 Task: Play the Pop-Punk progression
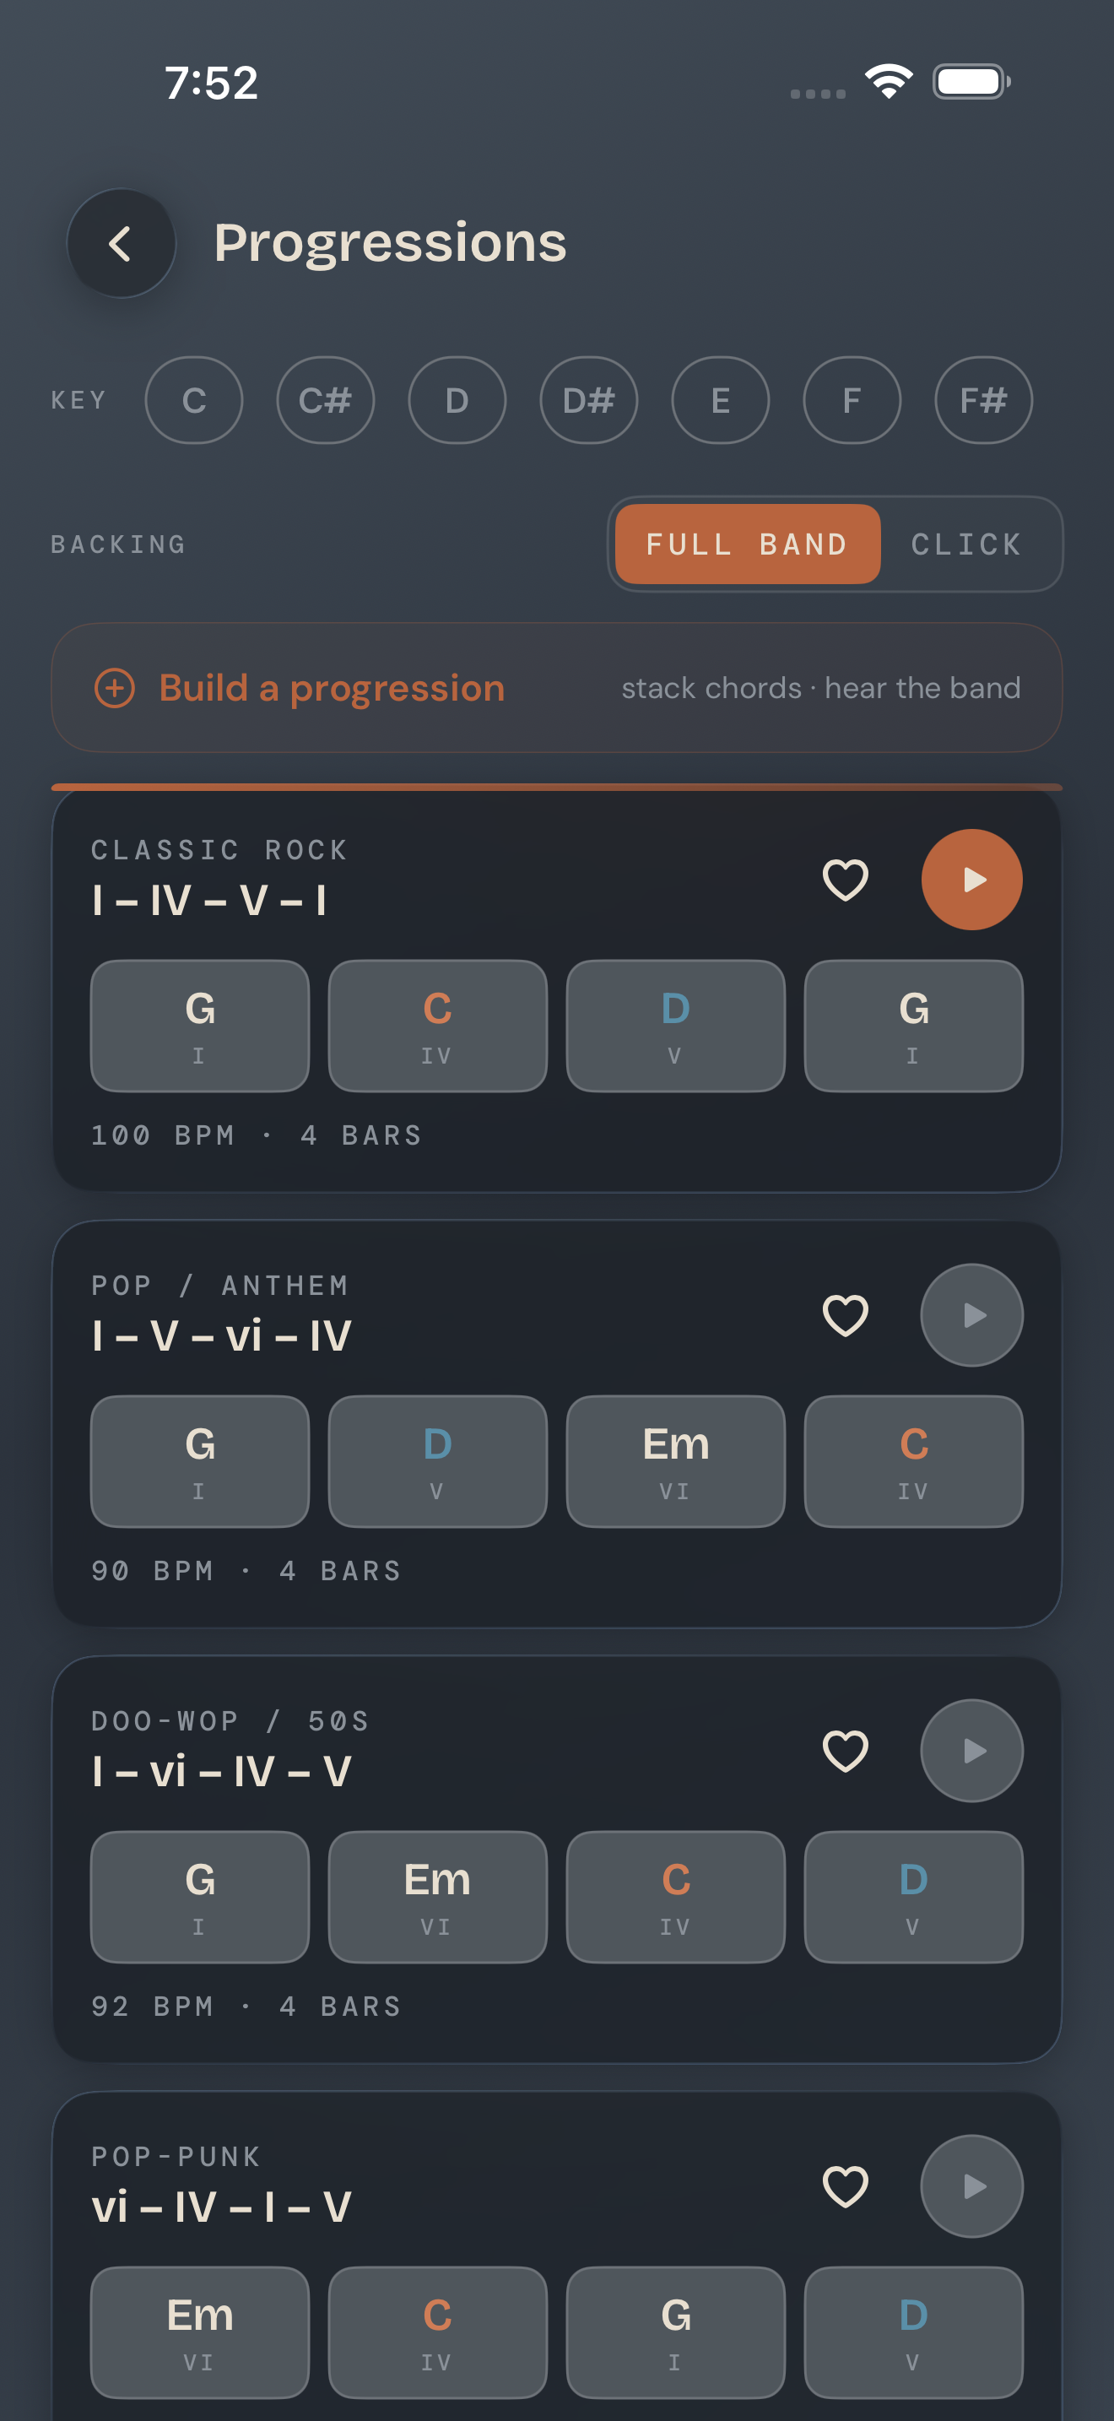[971, 2186]
